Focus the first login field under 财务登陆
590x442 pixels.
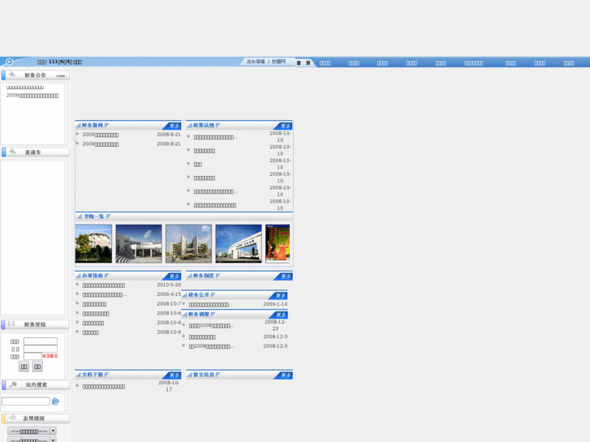tap(41, 341)
